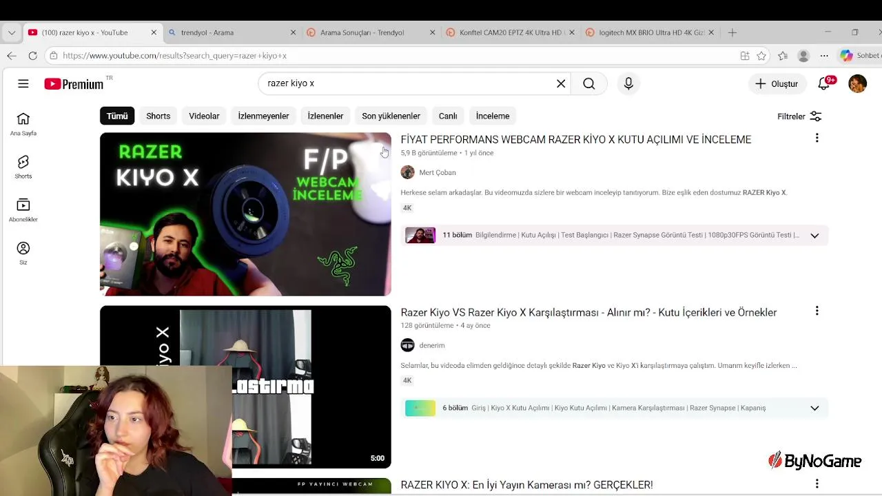Select the Son yüklenenler filter chip
This screenshot has width=882, height=496.
(x=391, y=116)
